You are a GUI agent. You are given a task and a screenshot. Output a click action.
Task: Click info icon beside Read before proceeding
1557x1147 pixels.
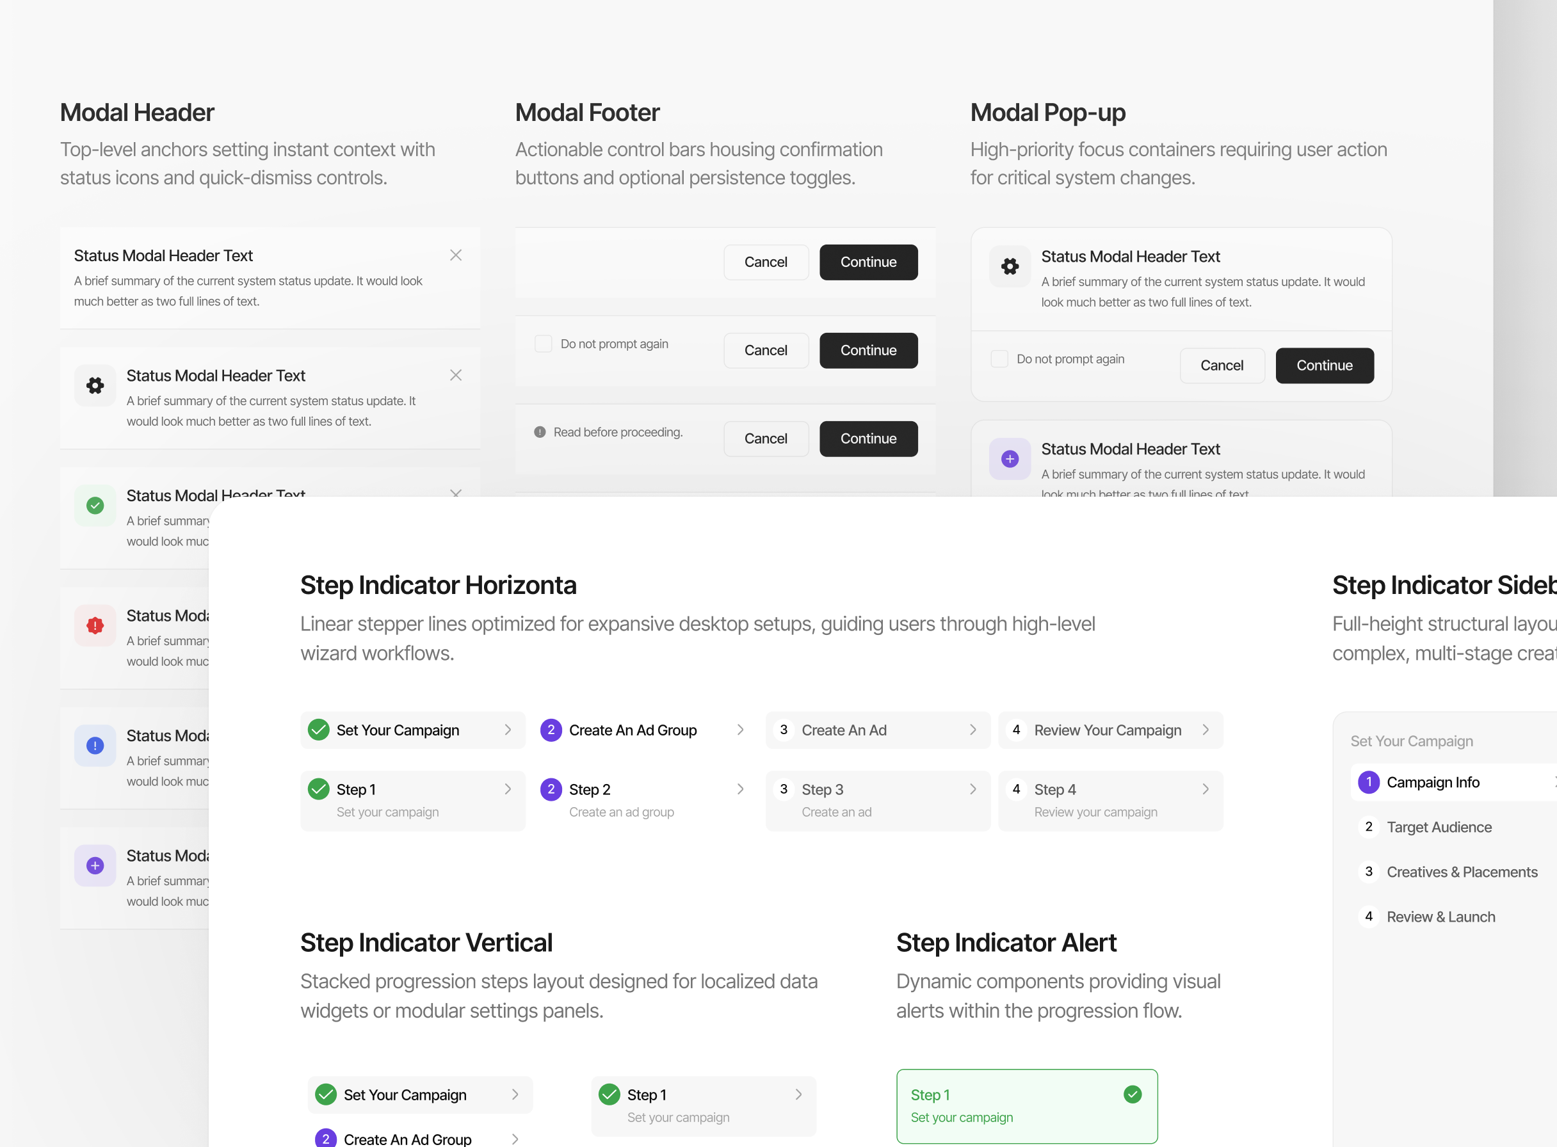pos(540,432)
